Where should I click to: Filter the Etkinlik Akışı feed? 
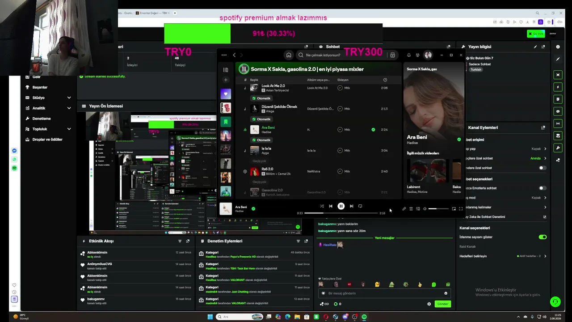click(x=180, y=241)
